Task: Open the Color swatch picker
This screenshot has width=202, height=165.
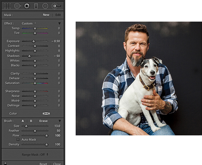Action: tap(46, 113)
